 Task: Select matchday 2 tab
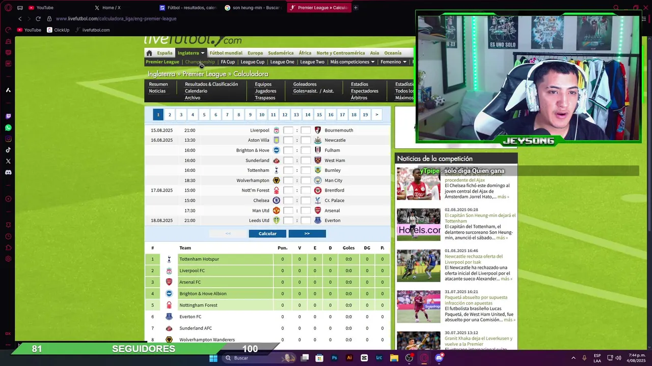(x=170, y=115)
